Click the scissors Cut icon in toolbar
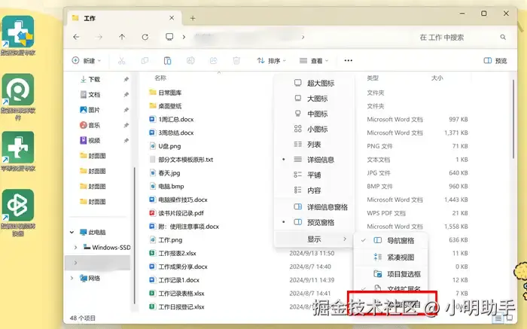Image resolution: width=527 pixels, height=329 pixels. [x=121, y=61]
